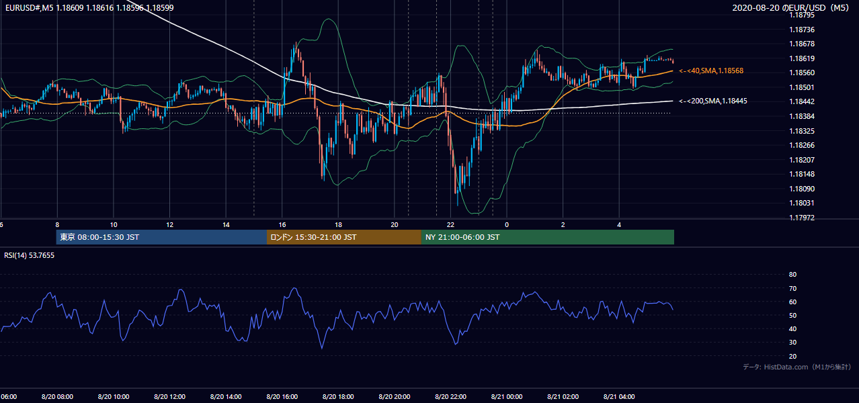Select the 40 SMA 1.18568 label
Screen dimensions: 859x403
(712, 71)
